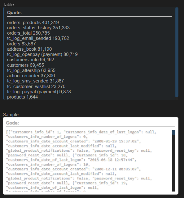Select the 'customers 69,455' line
Viewport: 184px width, 198px height.
click(26, 65)
